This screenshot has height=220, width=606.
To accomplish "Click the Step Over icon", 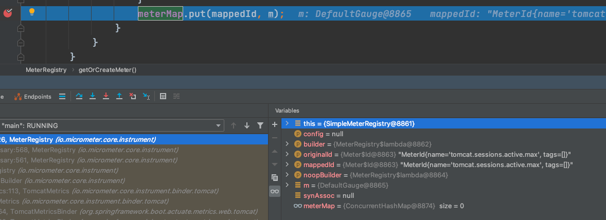I will 79,97.
